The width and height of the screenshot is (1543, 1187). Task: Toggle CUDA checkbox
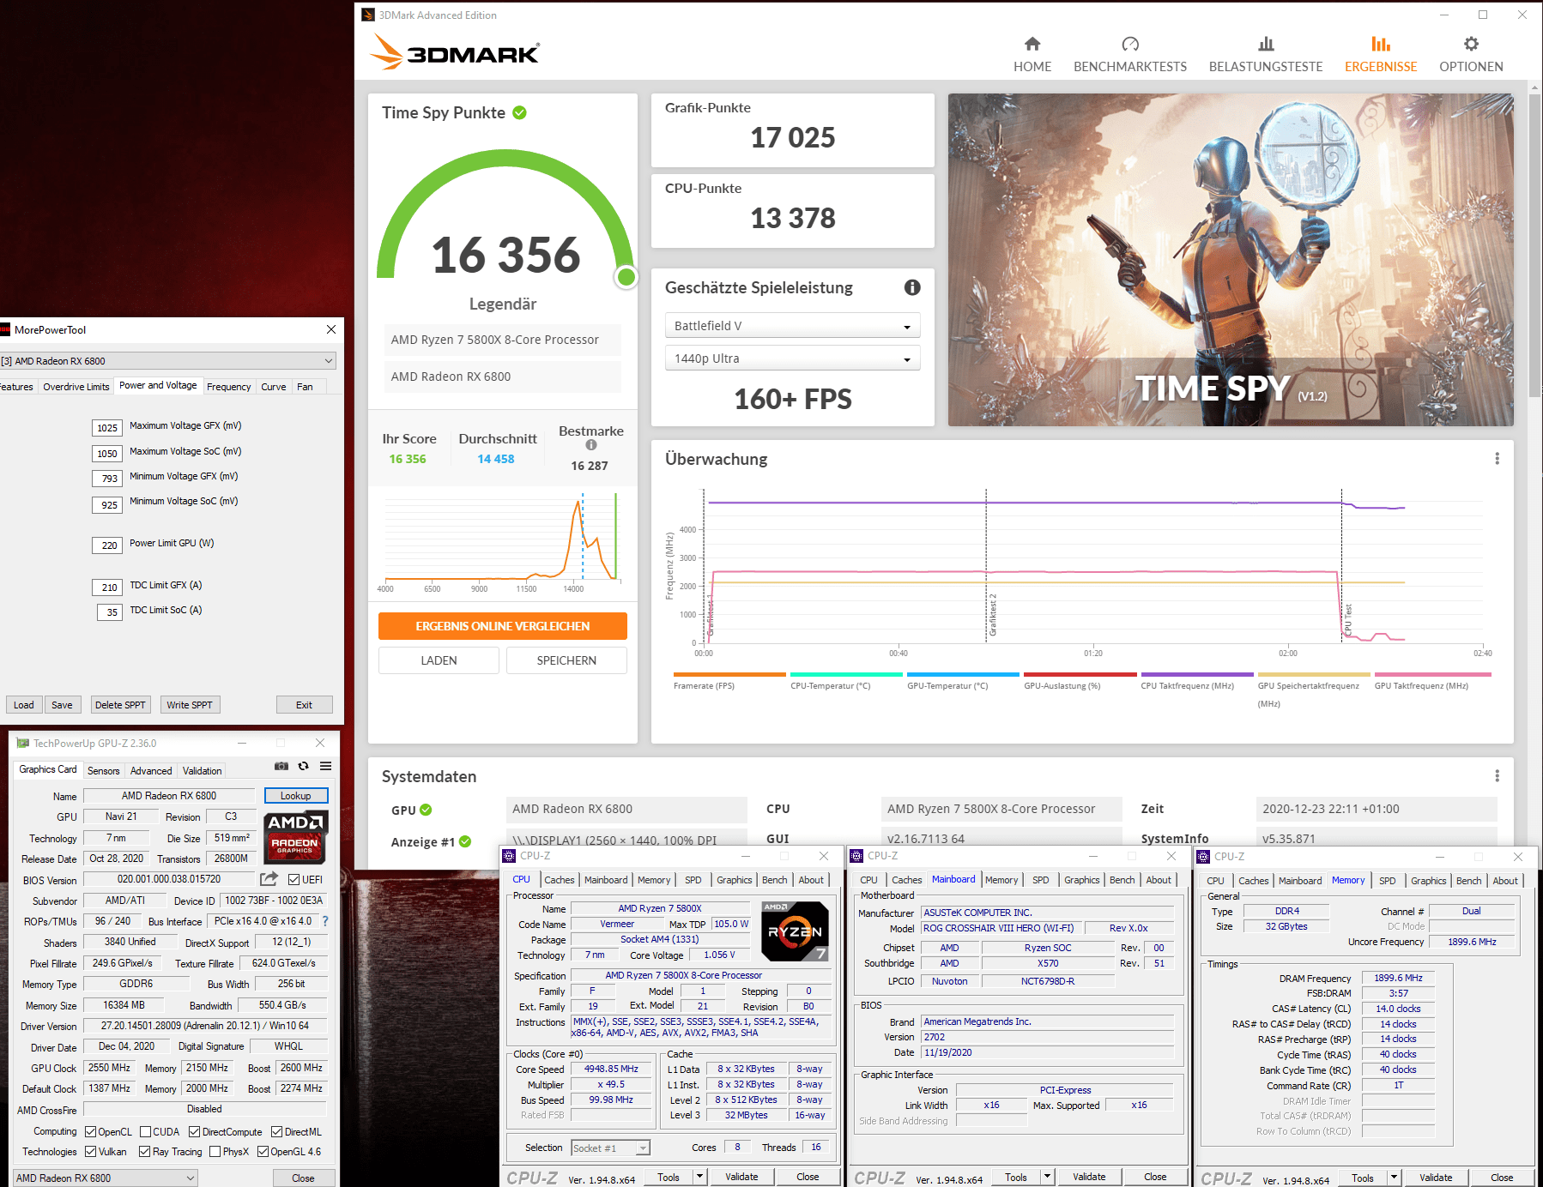click(x=146, y=1132)
